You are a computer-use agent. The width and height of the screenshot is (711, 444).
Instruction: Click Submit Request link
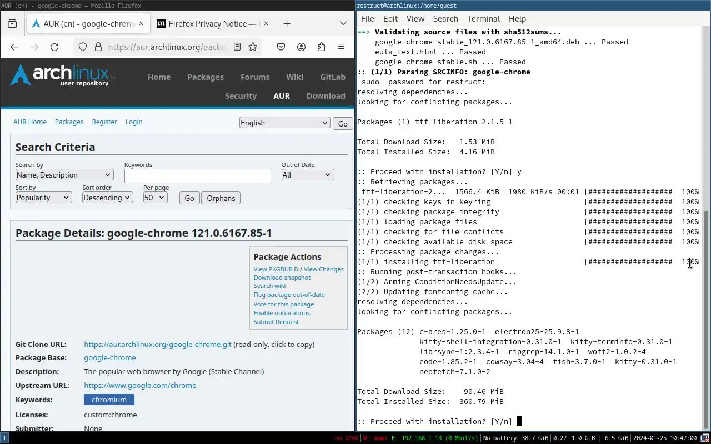[276, 322]
